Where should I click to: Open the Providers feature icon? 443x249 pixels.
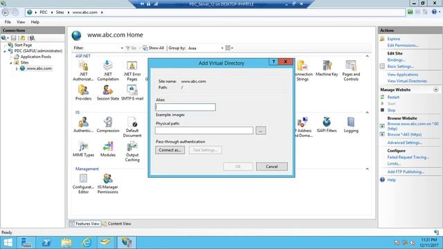pos(83,93)
